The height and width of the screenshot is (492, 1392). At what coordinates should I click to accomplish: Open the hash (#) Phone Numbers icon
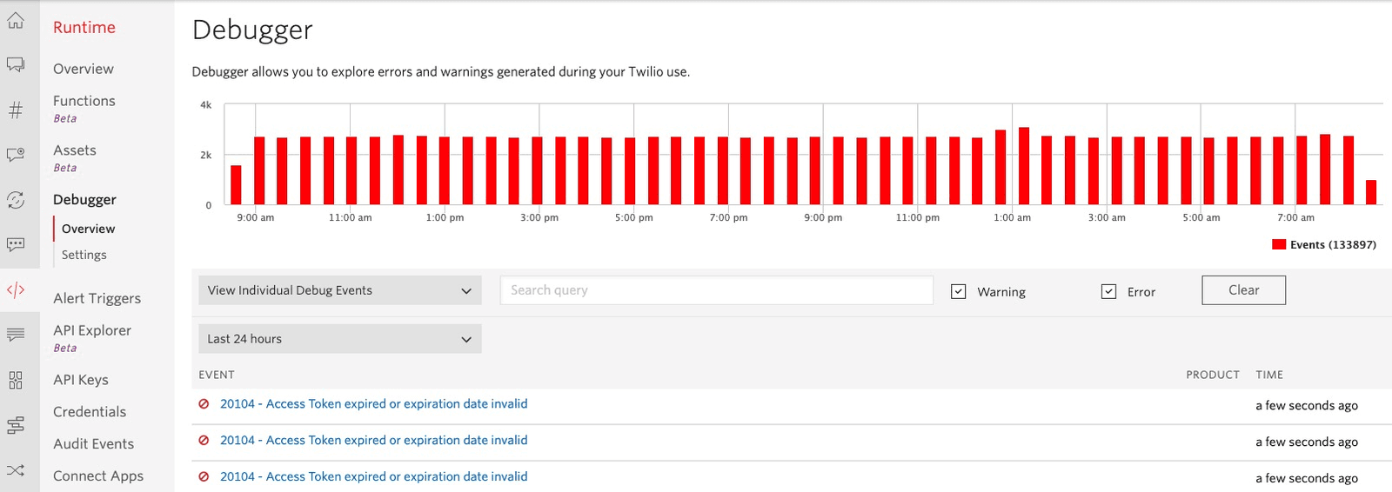click(16, 110)
